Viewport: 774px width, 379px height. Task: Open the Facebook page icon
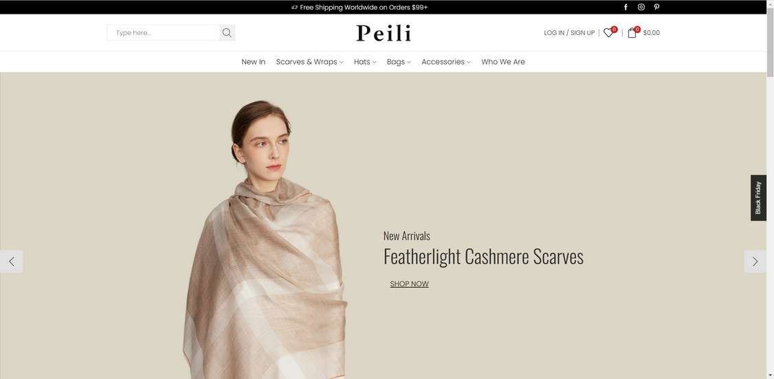click(626, 7)
